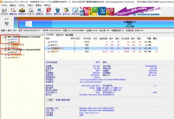Click the Windows logo on disk map

[28, 24]
